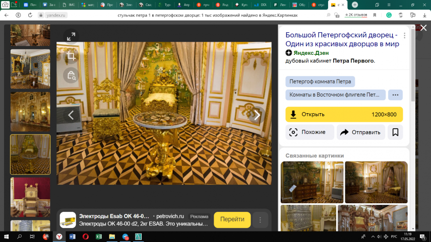Share the image via Отправить

point(360,132)
